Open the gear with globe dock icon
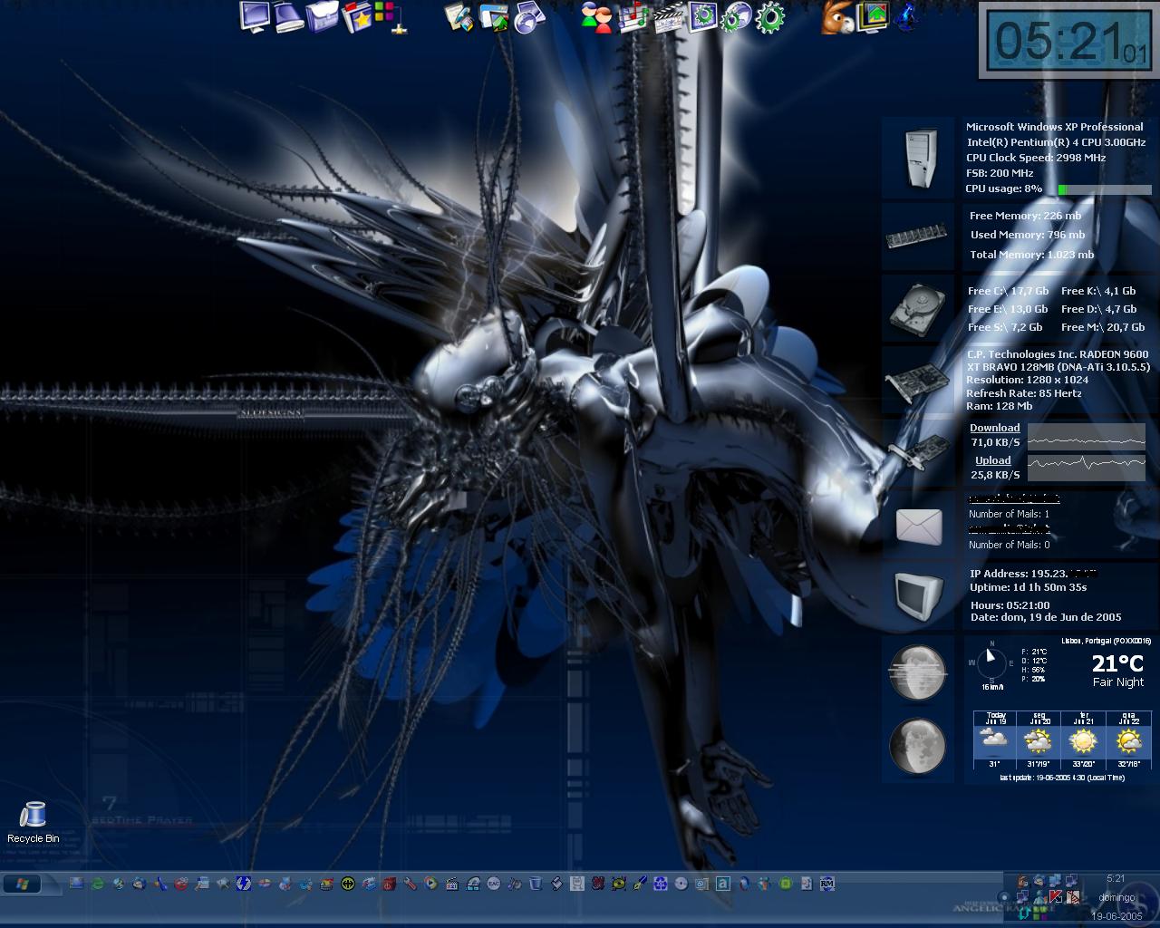Viewport: 1160px width, 928px height. tap(737, 17)
